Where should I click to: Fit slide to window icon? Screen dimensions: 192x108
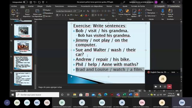pyautogui.click(x=181, y=91)
